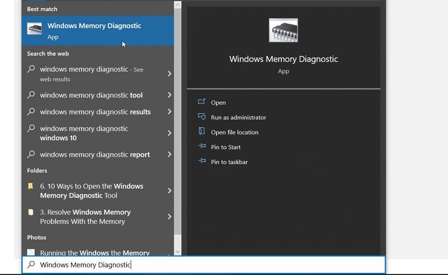This screenshot has height=275, width=448.
Task: Click the large Windows Memory Diagnostic app icon
Action: tap(283, 31)
